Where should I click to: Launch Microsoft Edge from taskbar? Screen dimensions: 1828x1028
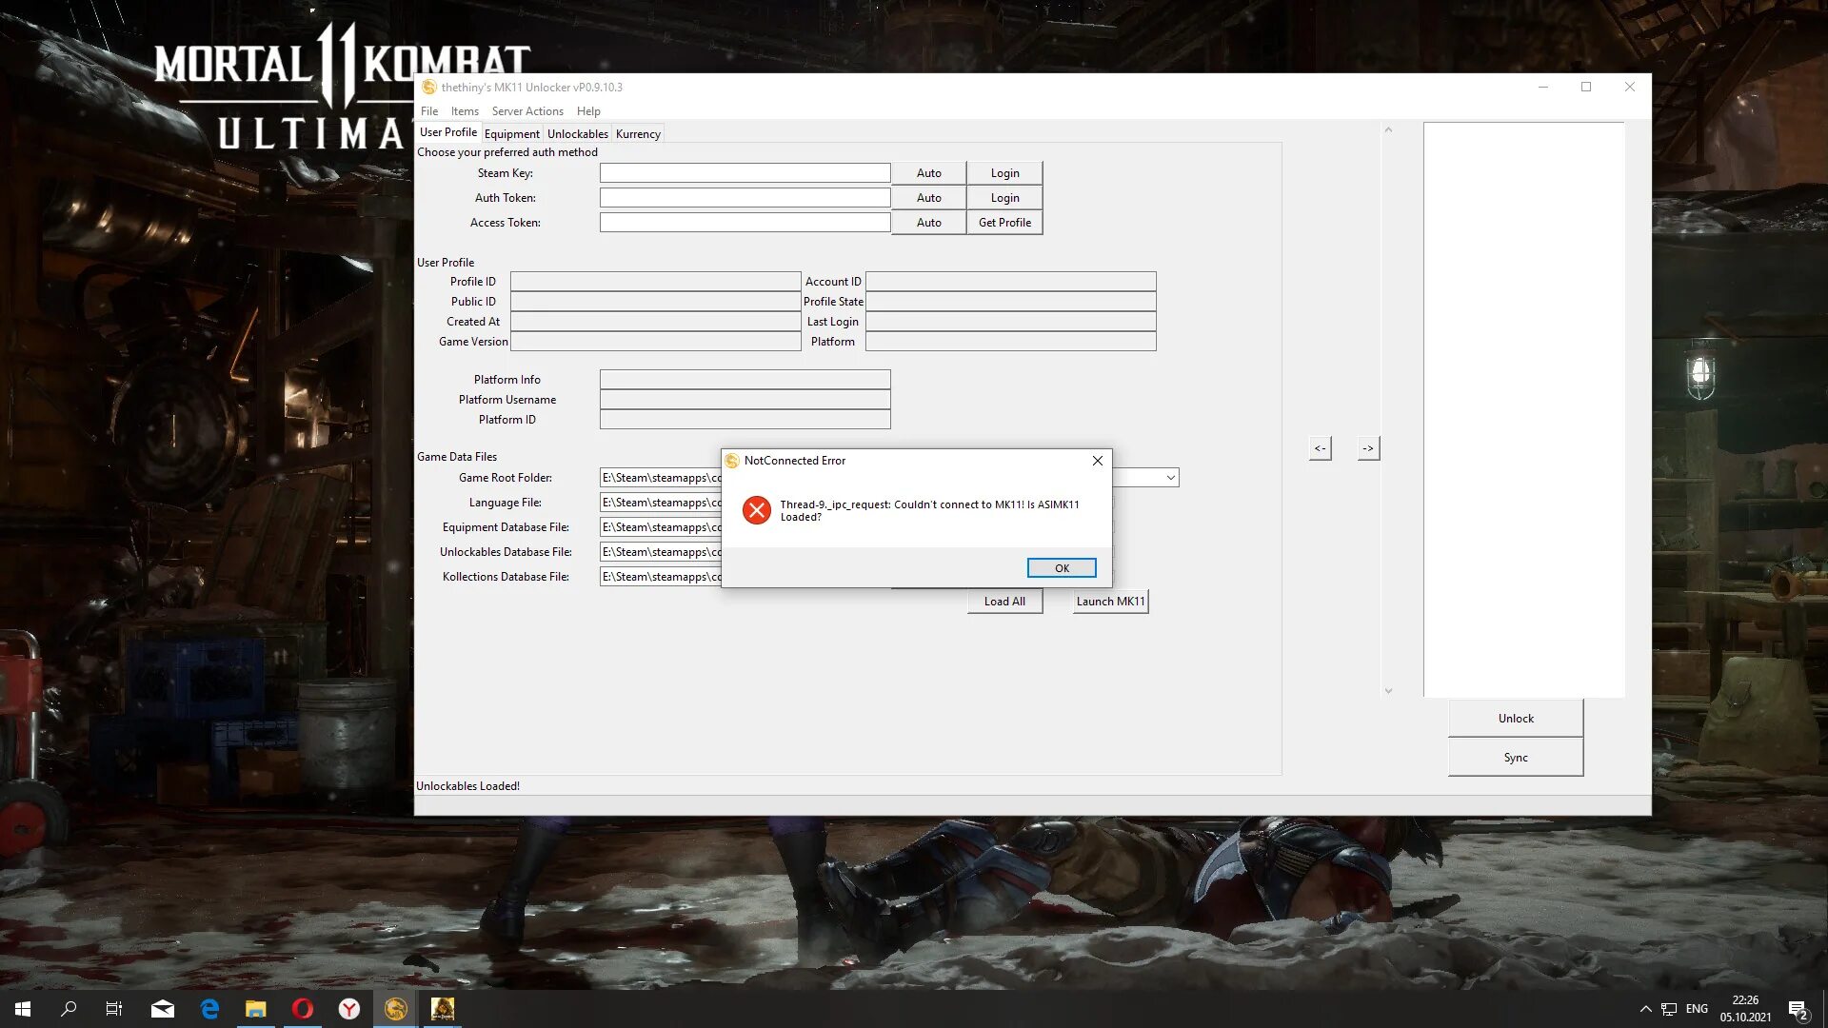209,1009
